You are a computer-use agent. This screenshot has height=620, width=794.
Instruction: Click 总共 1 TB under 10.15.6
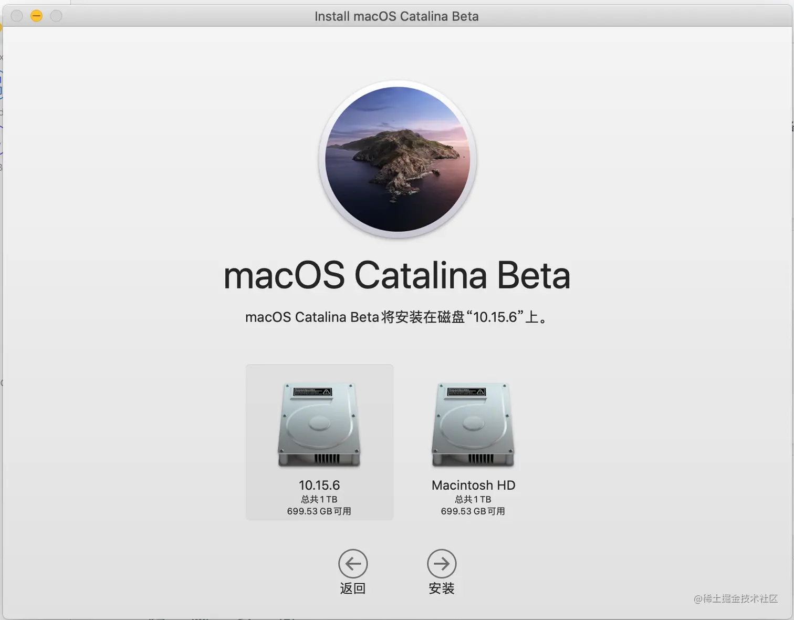click(x=319, y=499)
